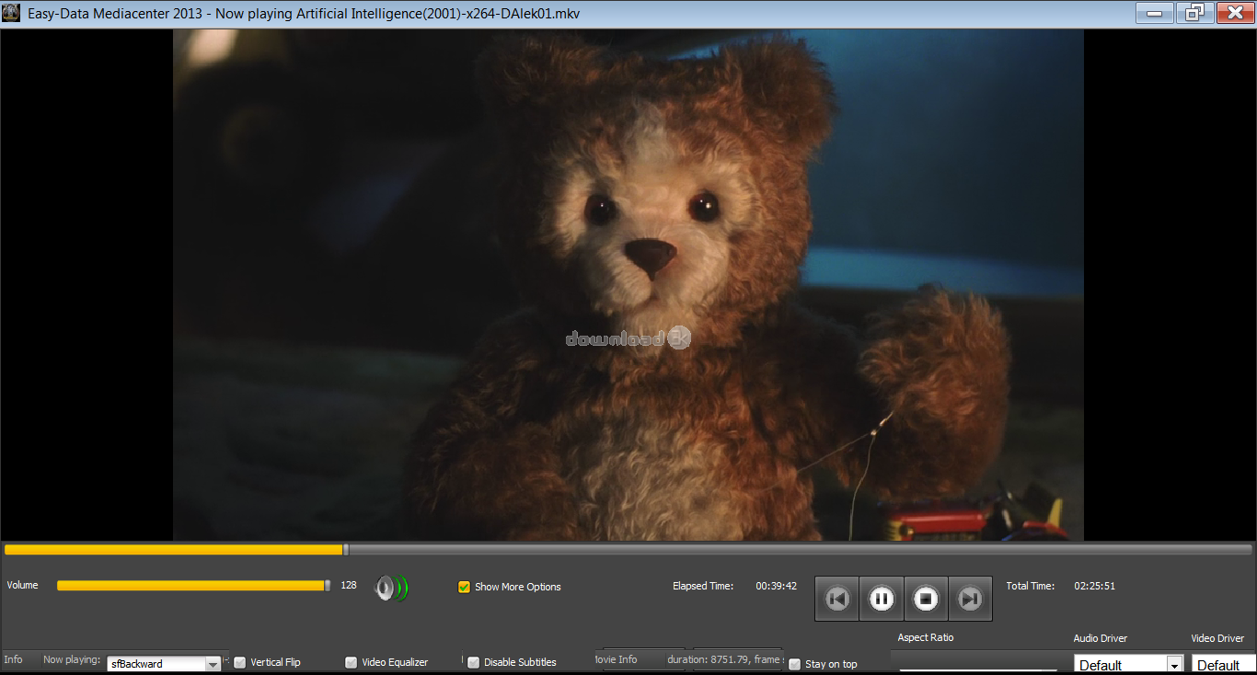Go to the previous track
1257x675 pixels.
pyautogui.click(x=837, y=600)
